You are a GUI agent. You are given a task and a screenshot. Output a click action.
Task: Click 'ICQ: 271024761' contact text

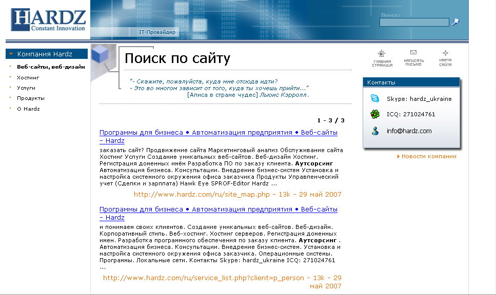(x=411, y=114)
